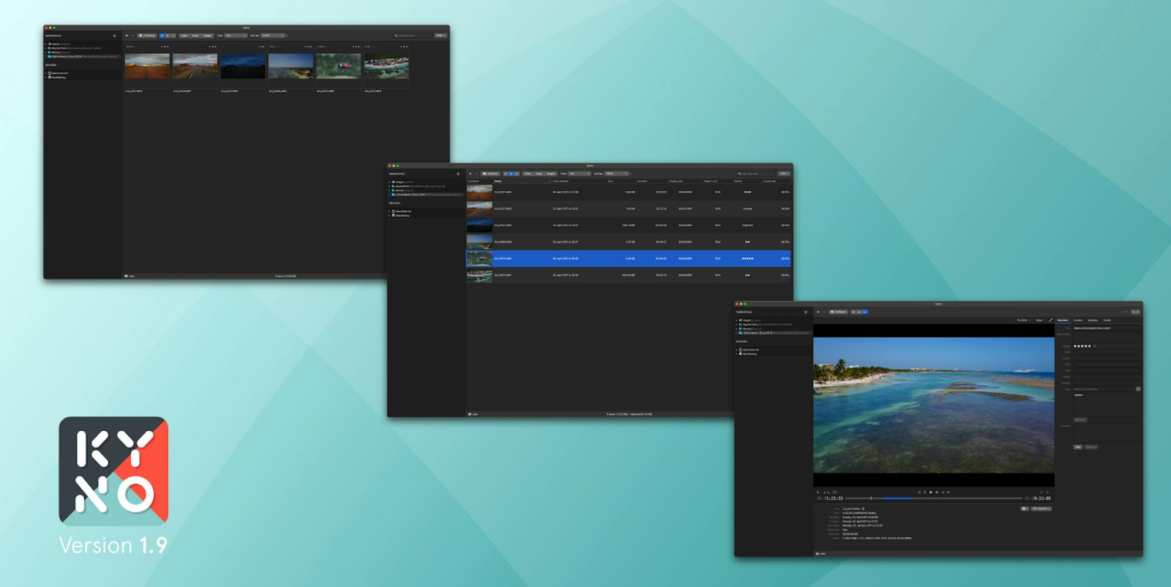Viewport: 1171px width, 587px height.
Task: Select thumbnail view mode in the list-view window
Action: (506, 174)
